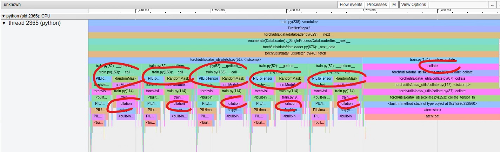
Task: Select collate.py(153): collate_tensor_fn slice
Action: (x=432, y=97)
